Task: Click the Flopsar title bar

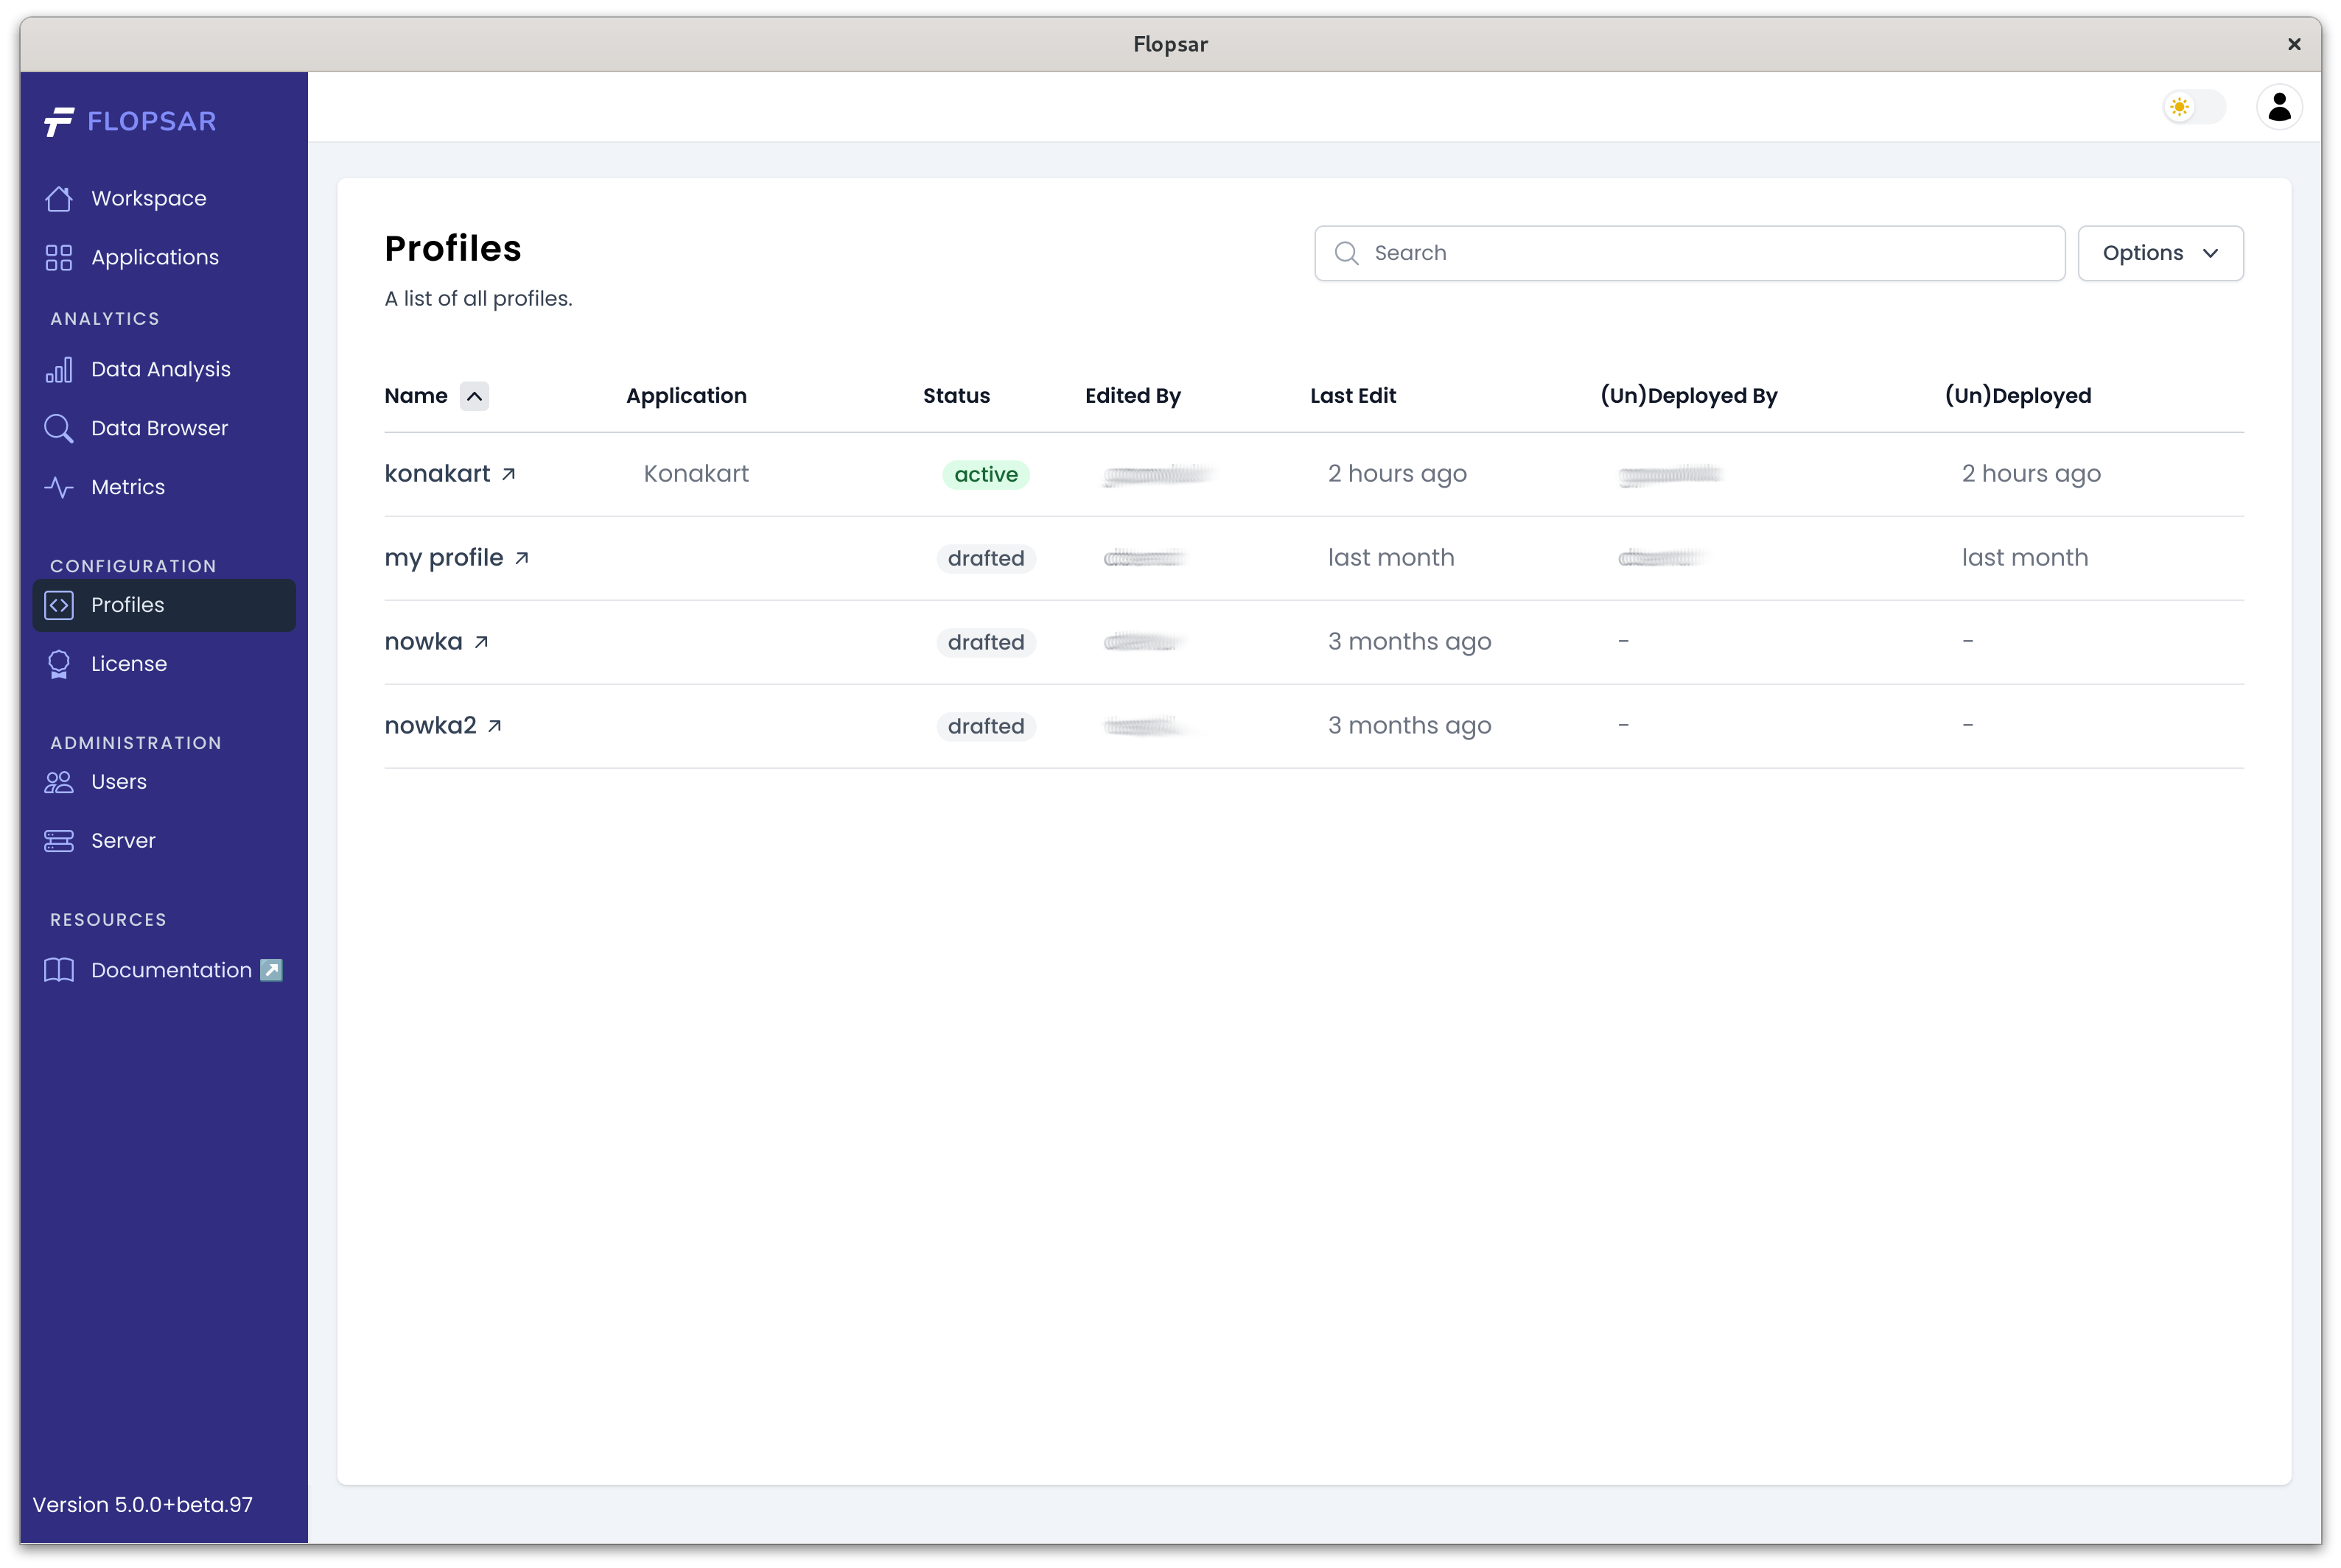Action: 1170,44
